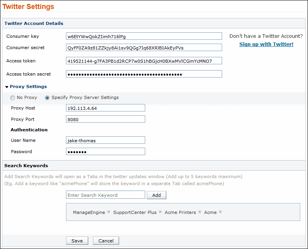This screenshot has height=249, width=308.
Task: Select Specify Proxy Server Settings option
Action: click(48, 98)
